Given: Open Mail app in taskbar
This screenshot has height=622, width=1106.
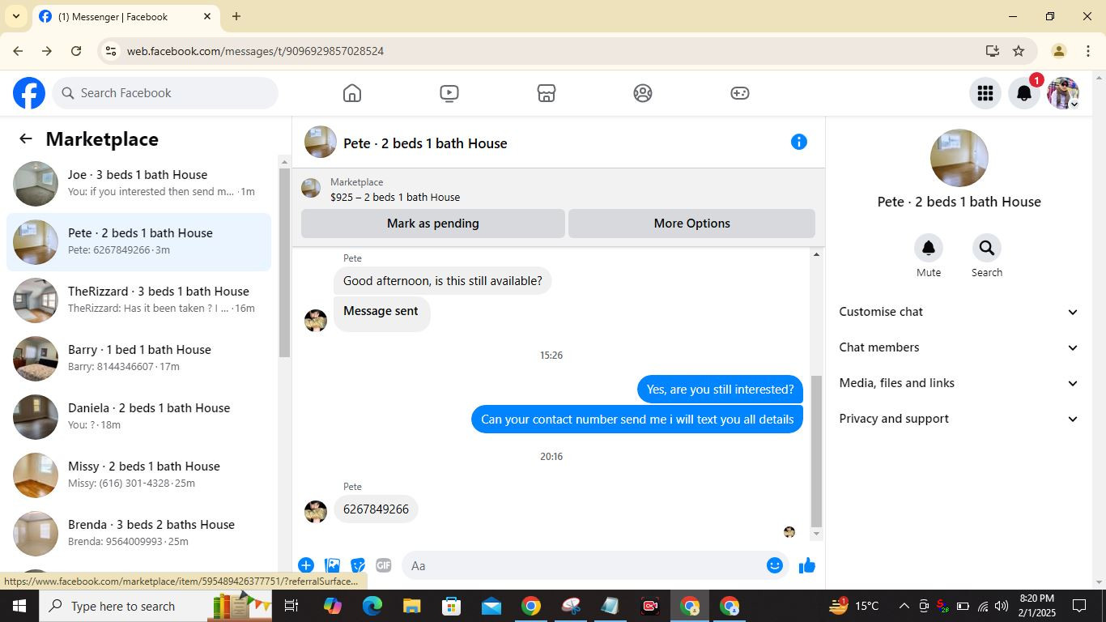Looking at the screenshot, I should [491, 606].
